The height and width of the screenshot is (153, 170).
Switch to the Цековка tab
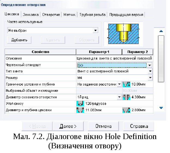(x=12, y=14)
